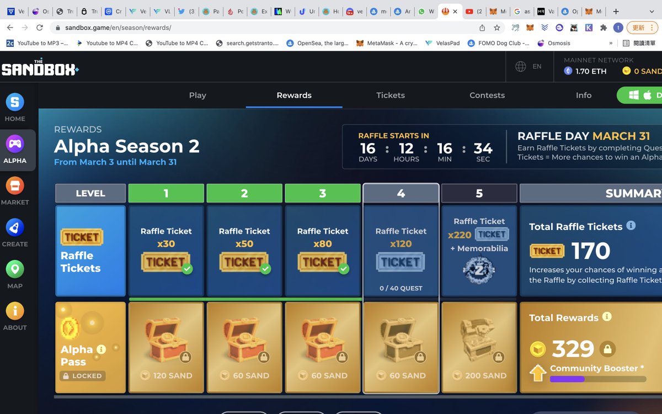Click the SAND balance coin icon
Viewport: 662px width, 414px height.
pyautogui.click(x=626, y=71)
